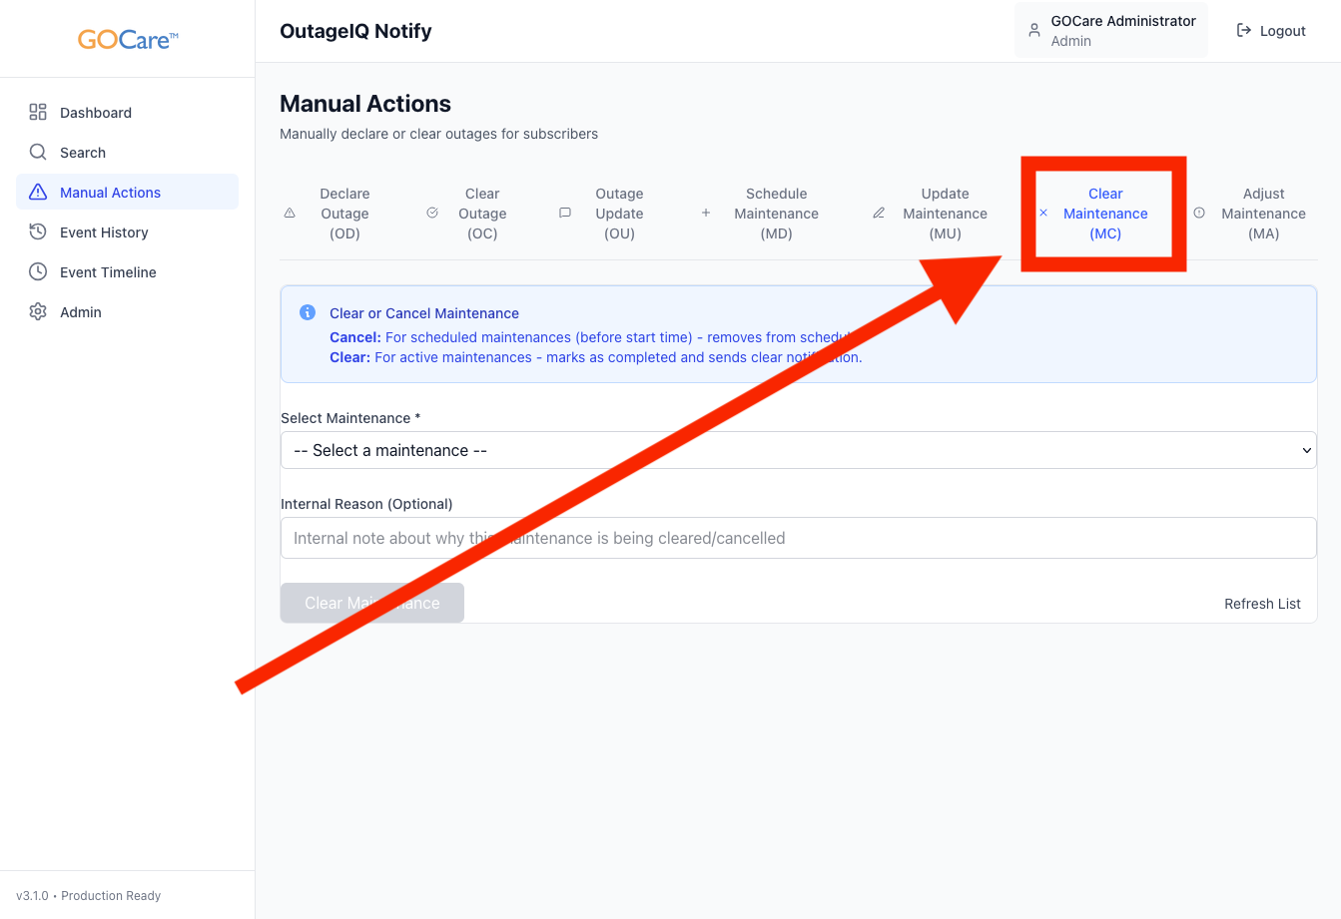Viewport: 1341px width, 919px height.
Task: Click the Refresh List link
Action: (x=1262, y=604)
